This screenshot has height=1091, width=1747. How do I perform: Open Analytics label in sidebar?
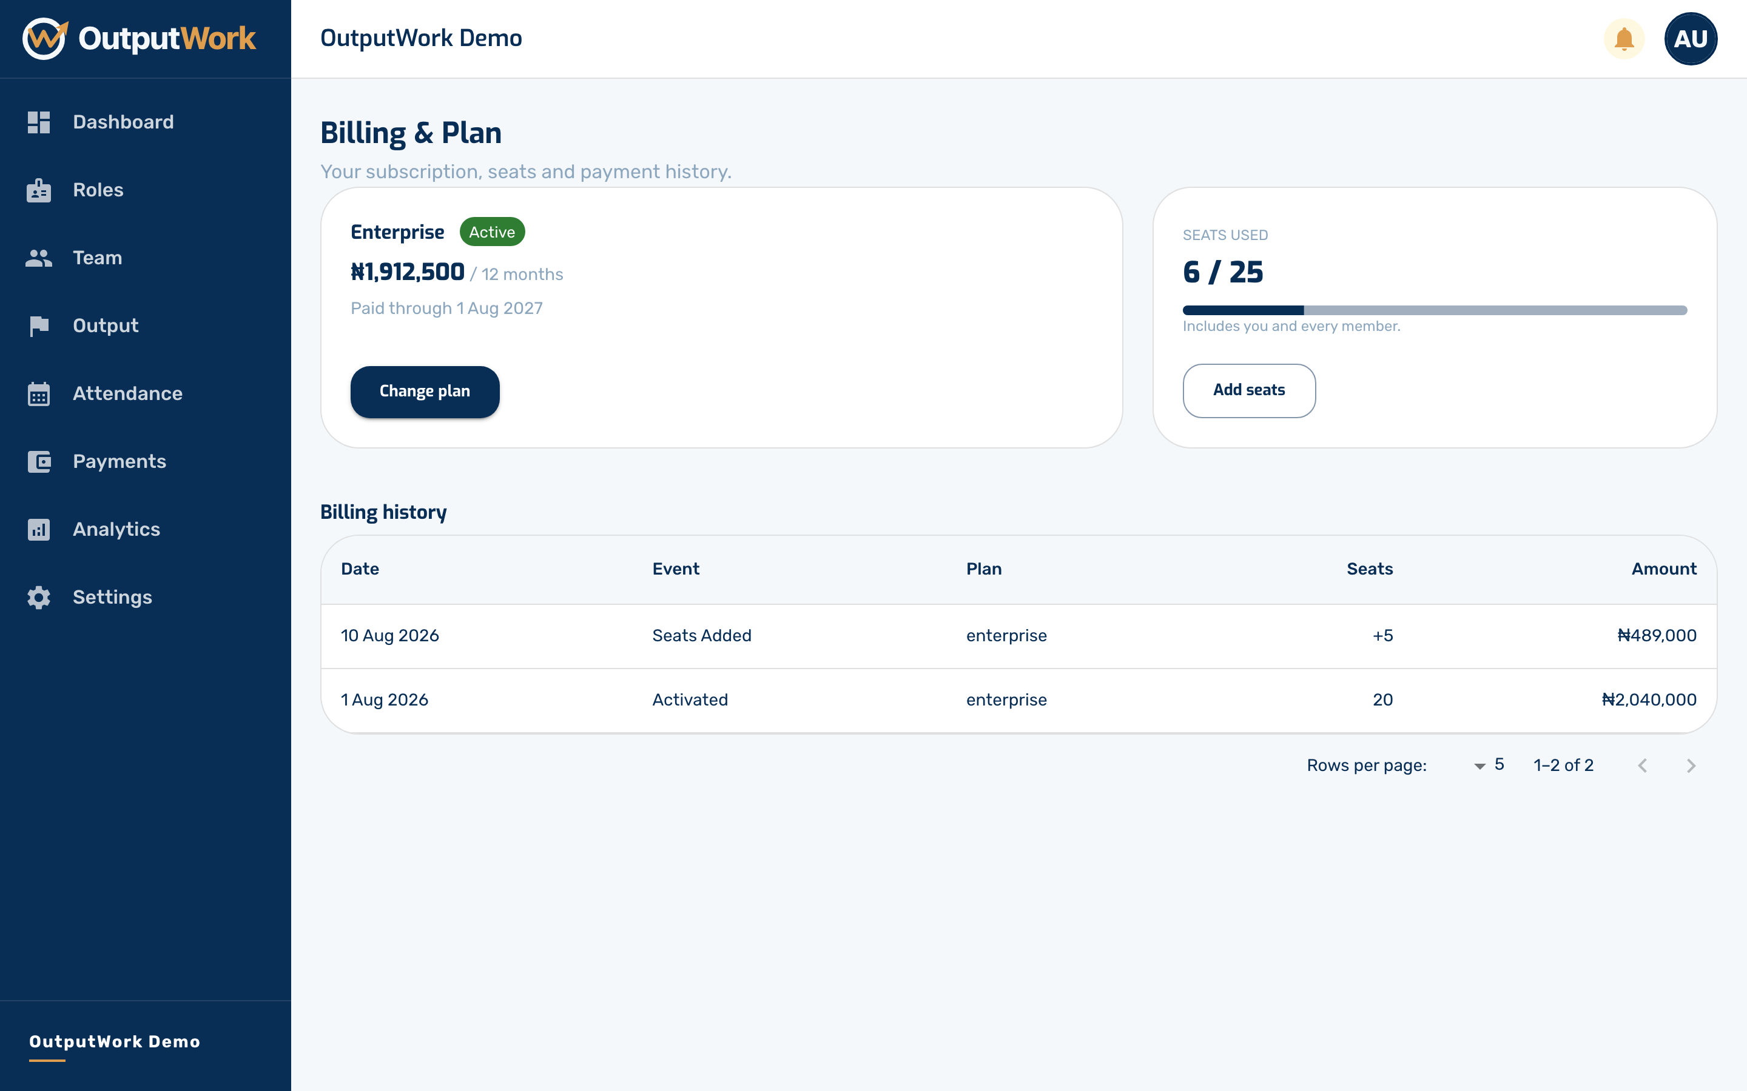point(116,530)
